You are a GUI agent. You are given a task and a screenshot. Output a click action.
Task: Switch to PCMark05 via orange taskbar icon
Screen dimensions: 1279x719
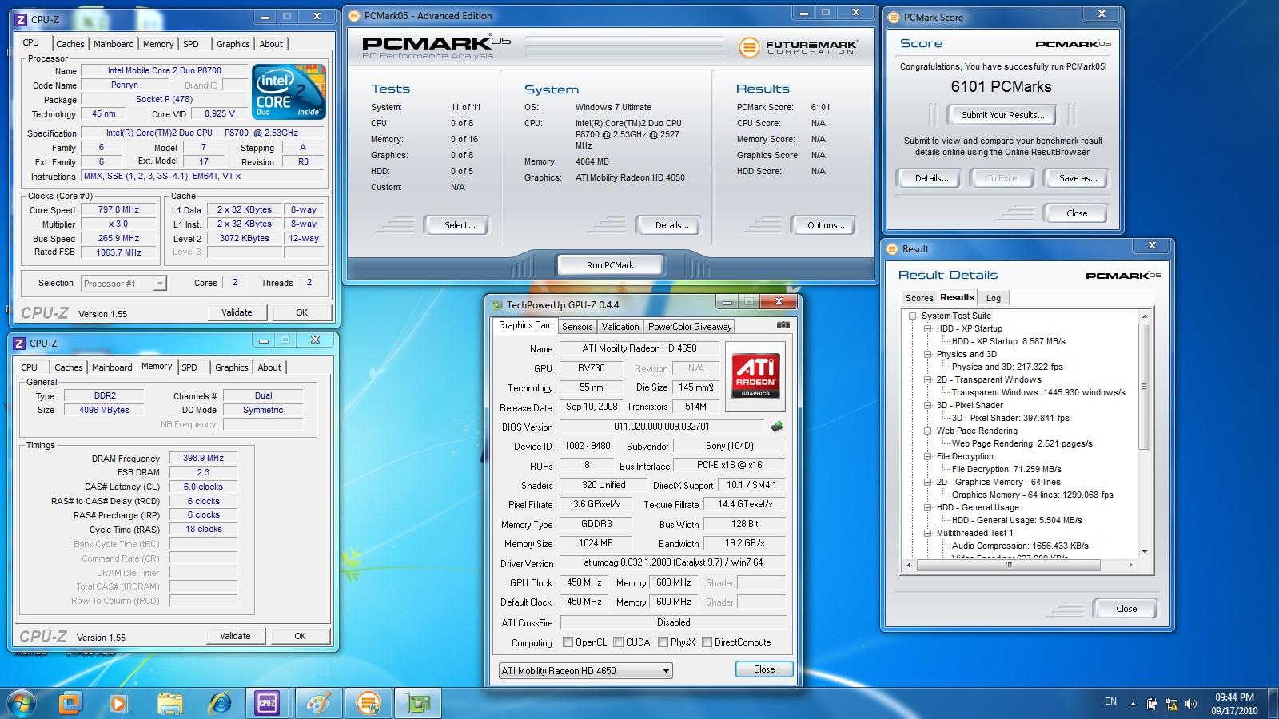click(x=368, y=703)
